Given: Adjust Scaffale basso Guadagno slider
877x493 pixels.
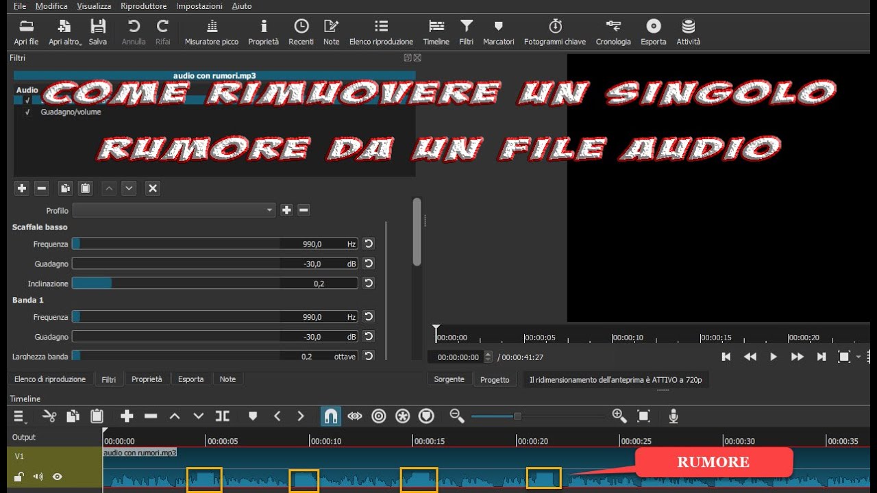Looking at the screenshot, I should [215, 264].
